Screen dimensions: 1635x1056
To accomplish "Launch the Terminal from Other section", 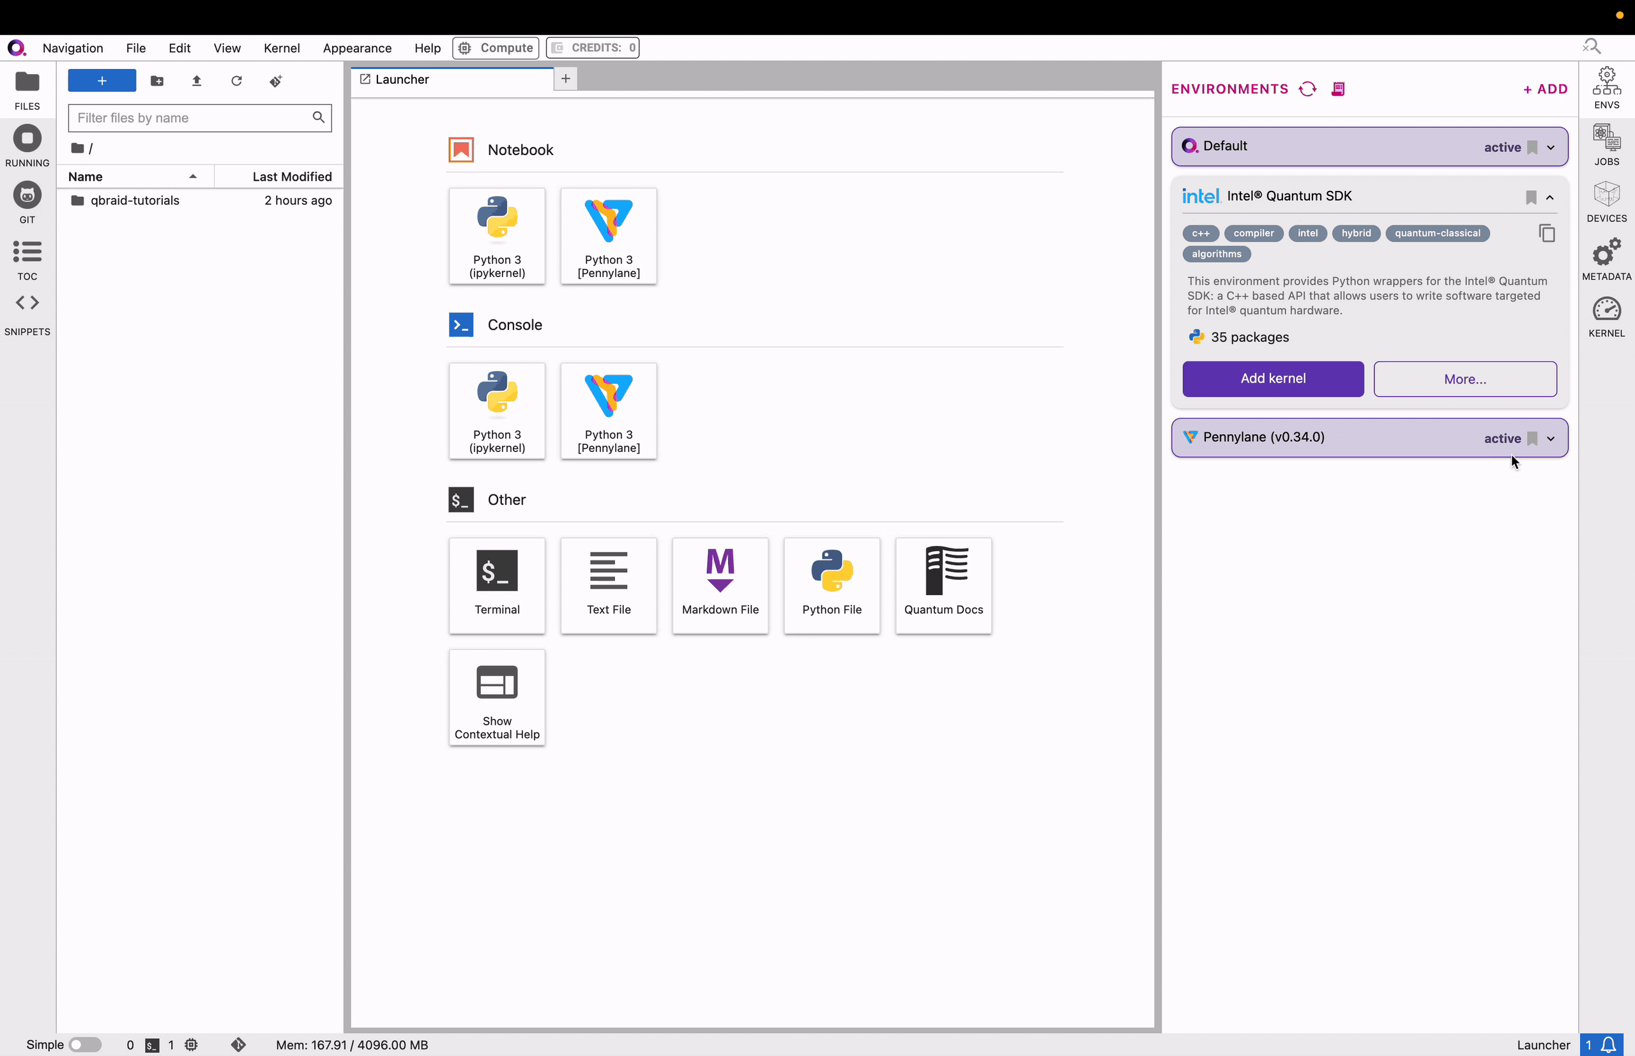I will 496,585.
